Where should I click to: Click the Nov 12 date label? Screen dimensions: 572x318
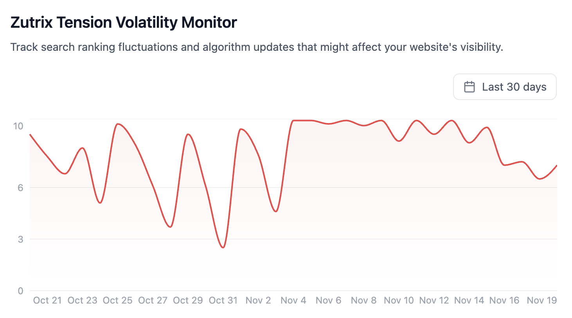pos(434,300)
